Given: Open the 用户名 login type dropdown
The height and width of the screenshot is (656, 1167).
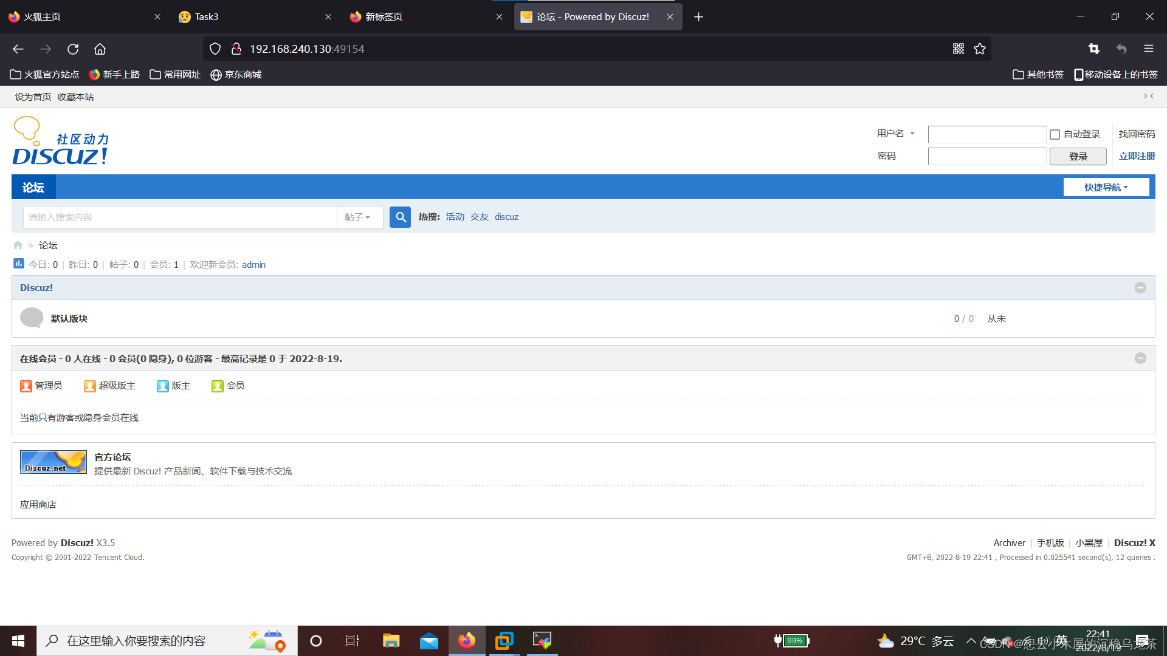Looking at the screenshot, I should tap(895, 134).
